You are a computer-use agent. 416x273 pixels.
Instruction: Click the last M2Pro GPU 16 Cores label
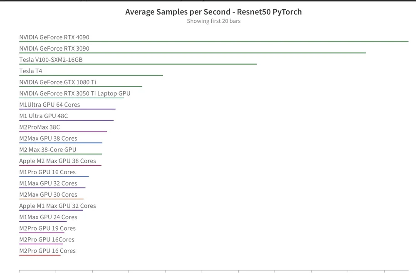47,251
